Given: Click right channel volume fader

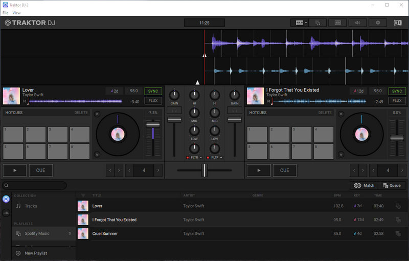Looking at the screenshot, I should click(235, 120).
